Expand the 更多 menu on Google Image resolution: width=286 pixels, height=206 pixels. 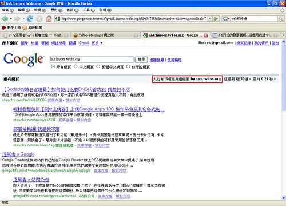point(97,43)
